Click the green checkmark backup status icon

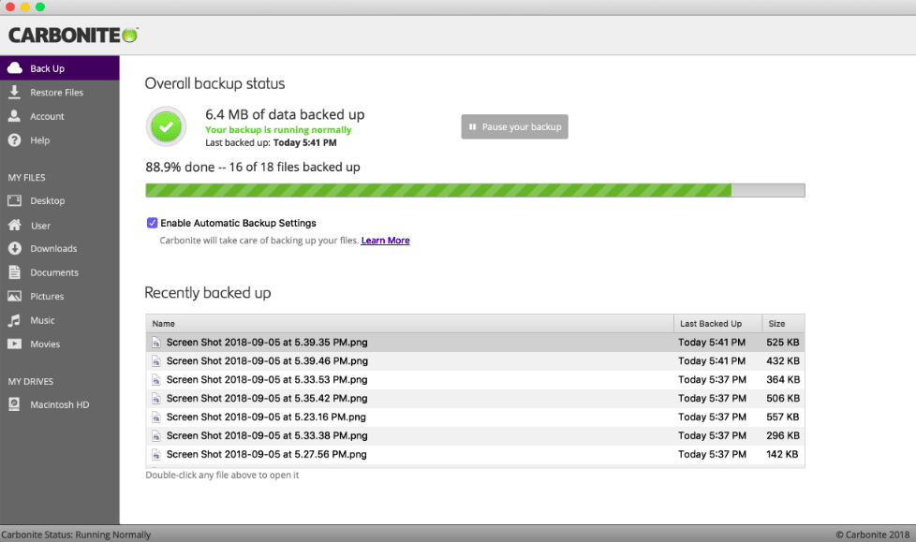[167, 126]
